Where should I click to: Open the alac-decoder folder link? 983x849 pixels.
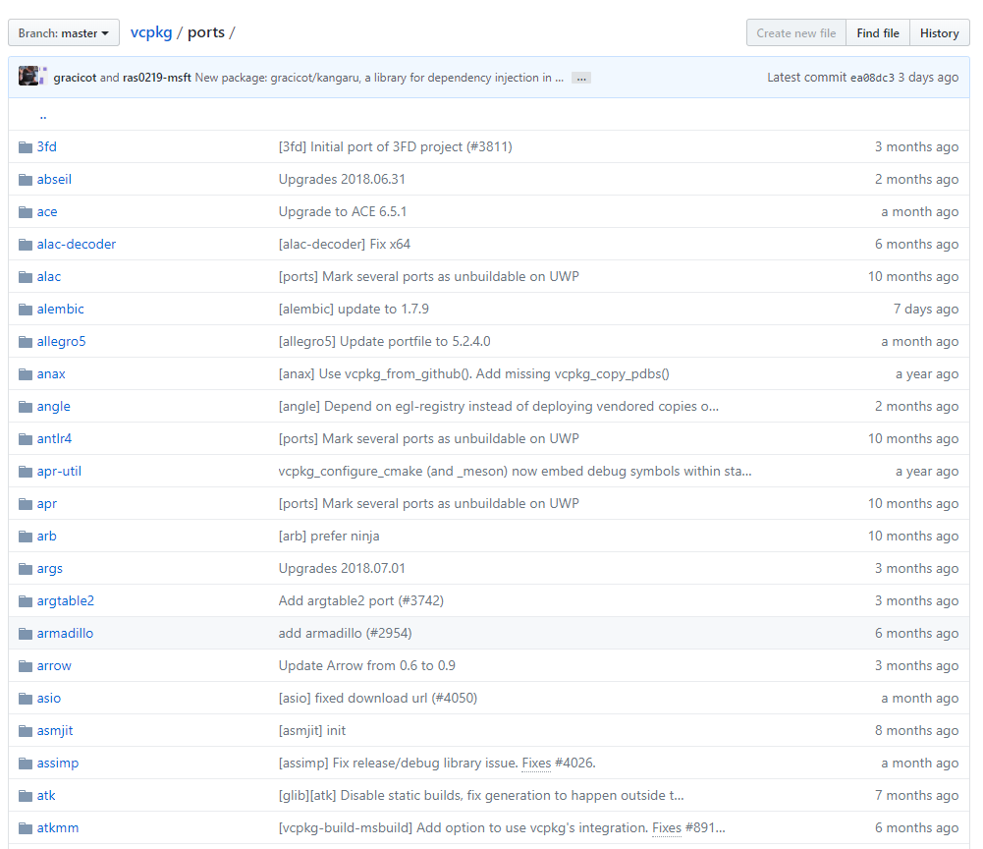click(77, 244)
